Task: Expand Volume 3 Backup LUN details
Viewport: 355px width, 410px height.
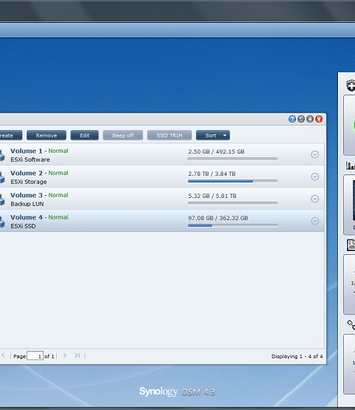Action: 314,199
